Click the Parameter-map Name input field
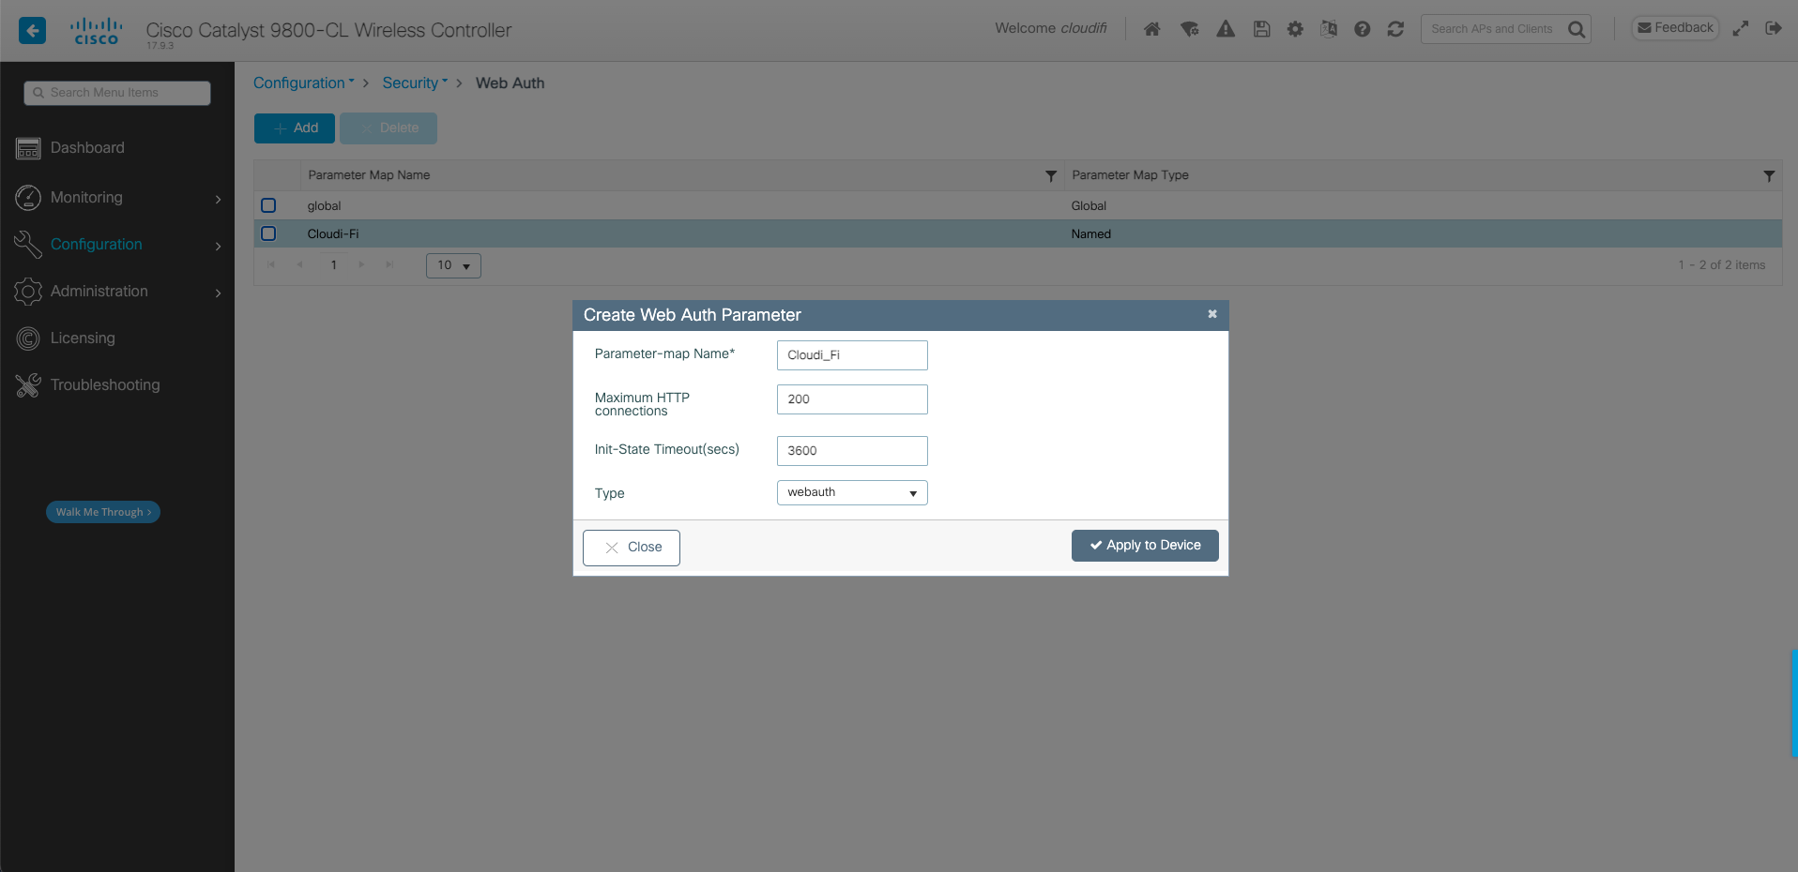 click(x=851, y=355)
